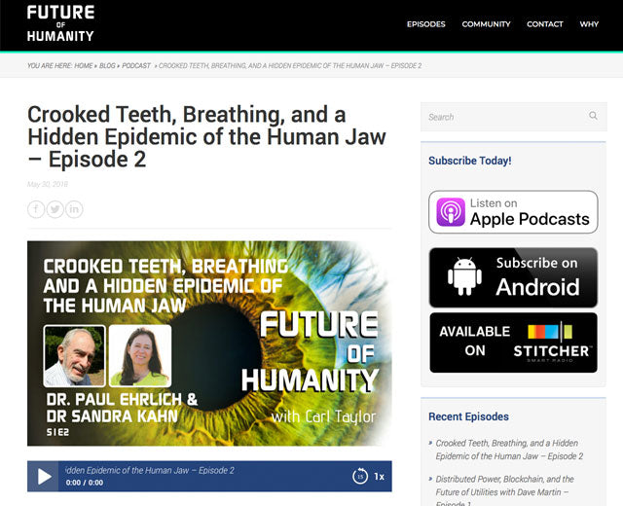Click the LinkedIn share icon

coord(74,209)
